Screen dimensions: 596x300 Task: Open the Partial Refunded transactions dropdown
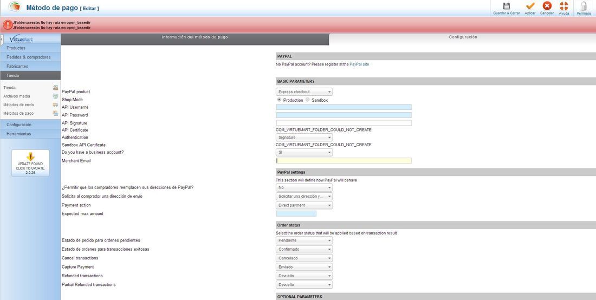coord(304,285)
